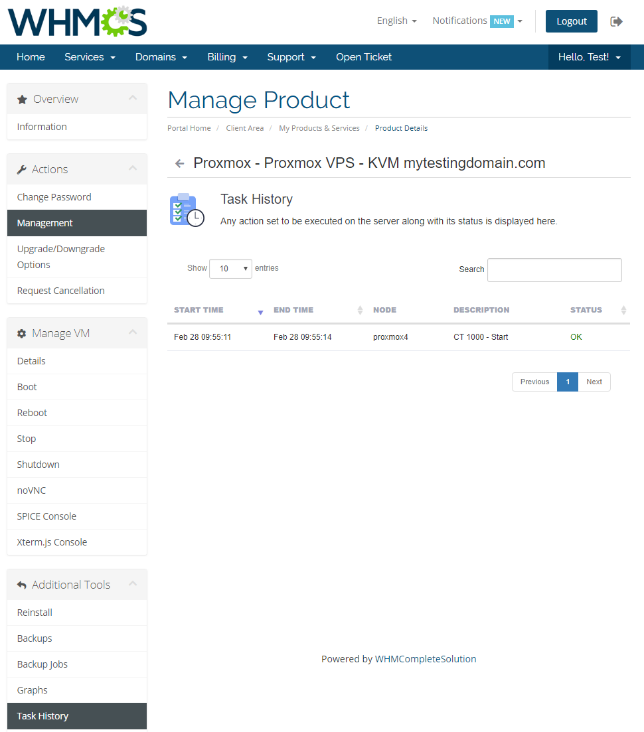Go to Portal Home breadcrumb

pos(189,128)
